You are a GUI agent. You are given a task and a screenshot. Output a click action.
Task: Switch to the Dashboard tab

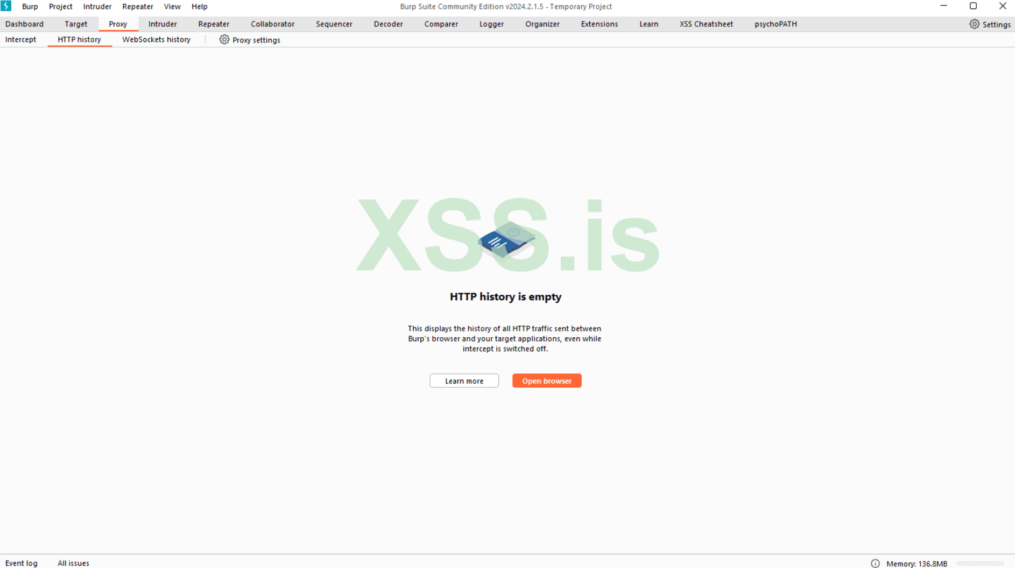tap(25, 24)
